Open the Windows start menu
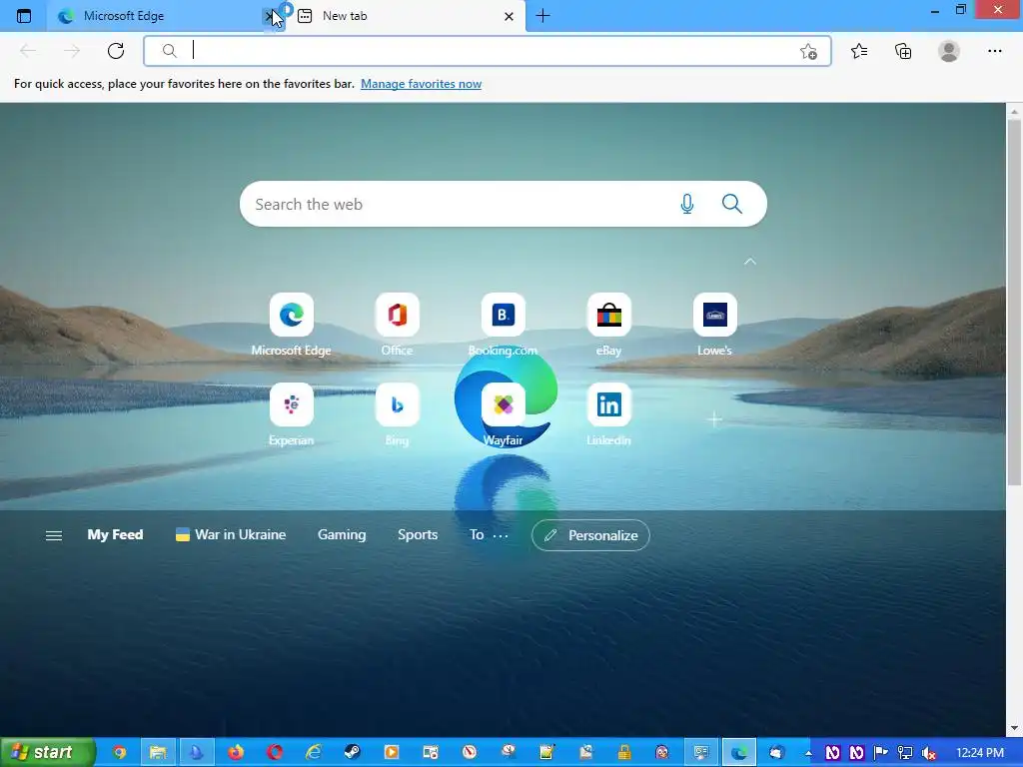This screenshot has height=767, width=1023. click(47, 753)
